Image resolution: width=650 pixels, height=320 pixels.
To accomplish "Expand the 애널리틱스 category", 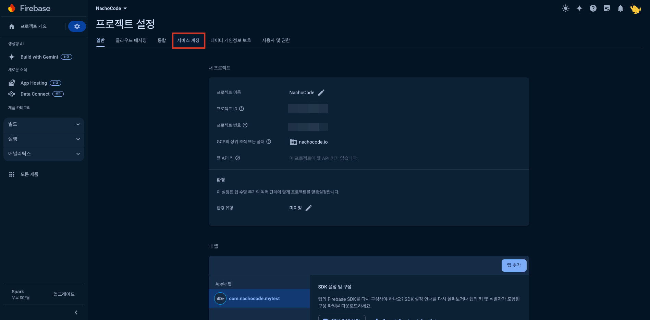I will click(x=44, y=154).
